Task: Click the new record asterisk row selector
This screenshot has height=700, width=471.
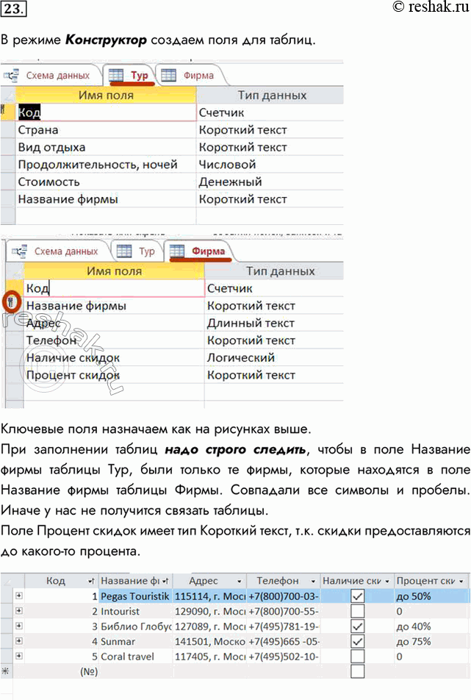Action: pyautogui.click(x=6, y=671)
